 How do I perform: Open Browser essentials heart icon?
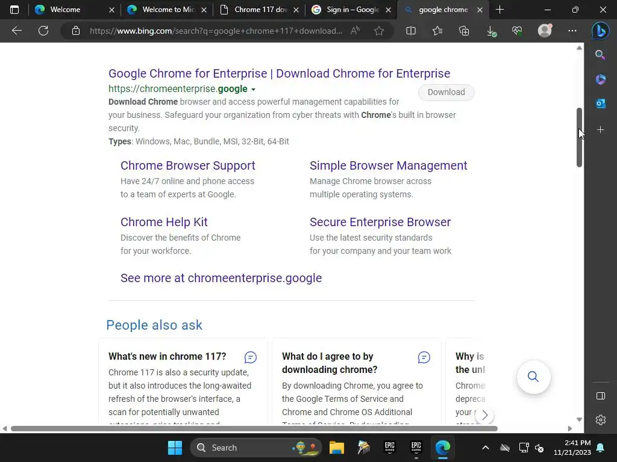[x=517, y=31]
